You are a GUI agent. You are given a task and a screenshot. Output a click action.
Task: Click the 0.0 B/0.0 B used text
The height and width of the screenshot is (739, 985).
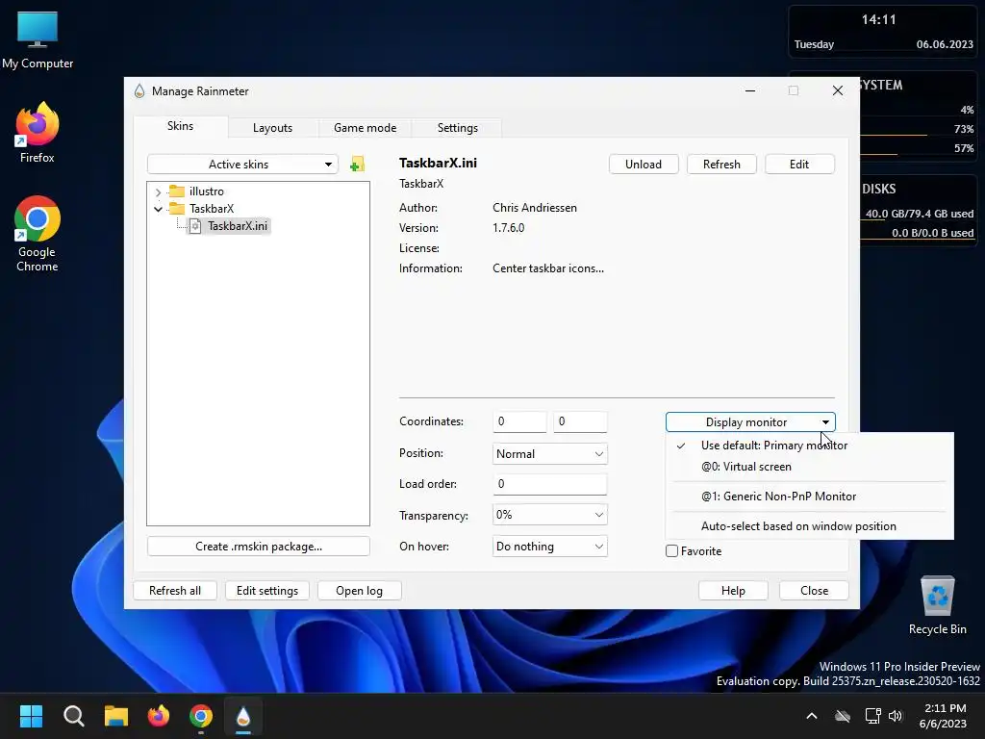point(932,233)
